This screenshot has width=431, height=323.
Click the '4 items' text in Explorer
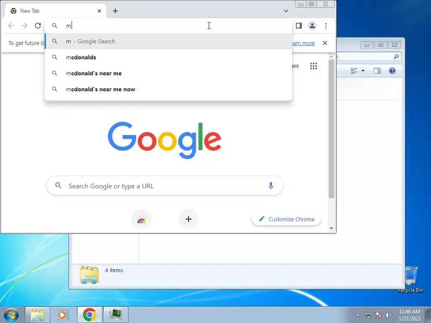(x=114, y=270)
